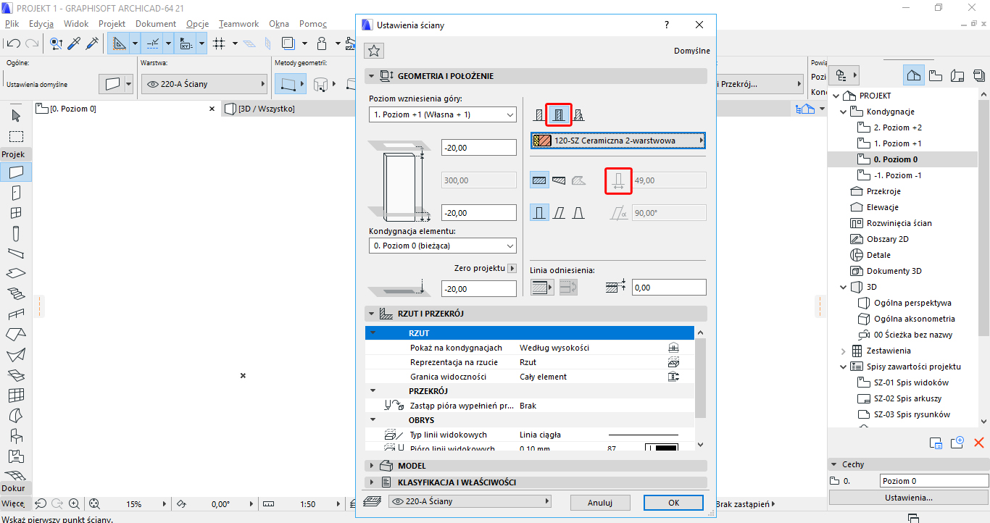Viewport: 990px width, 523px height.
Task: Click the Pick Up Parameters eyedropper
Action: tap(74, 43)
